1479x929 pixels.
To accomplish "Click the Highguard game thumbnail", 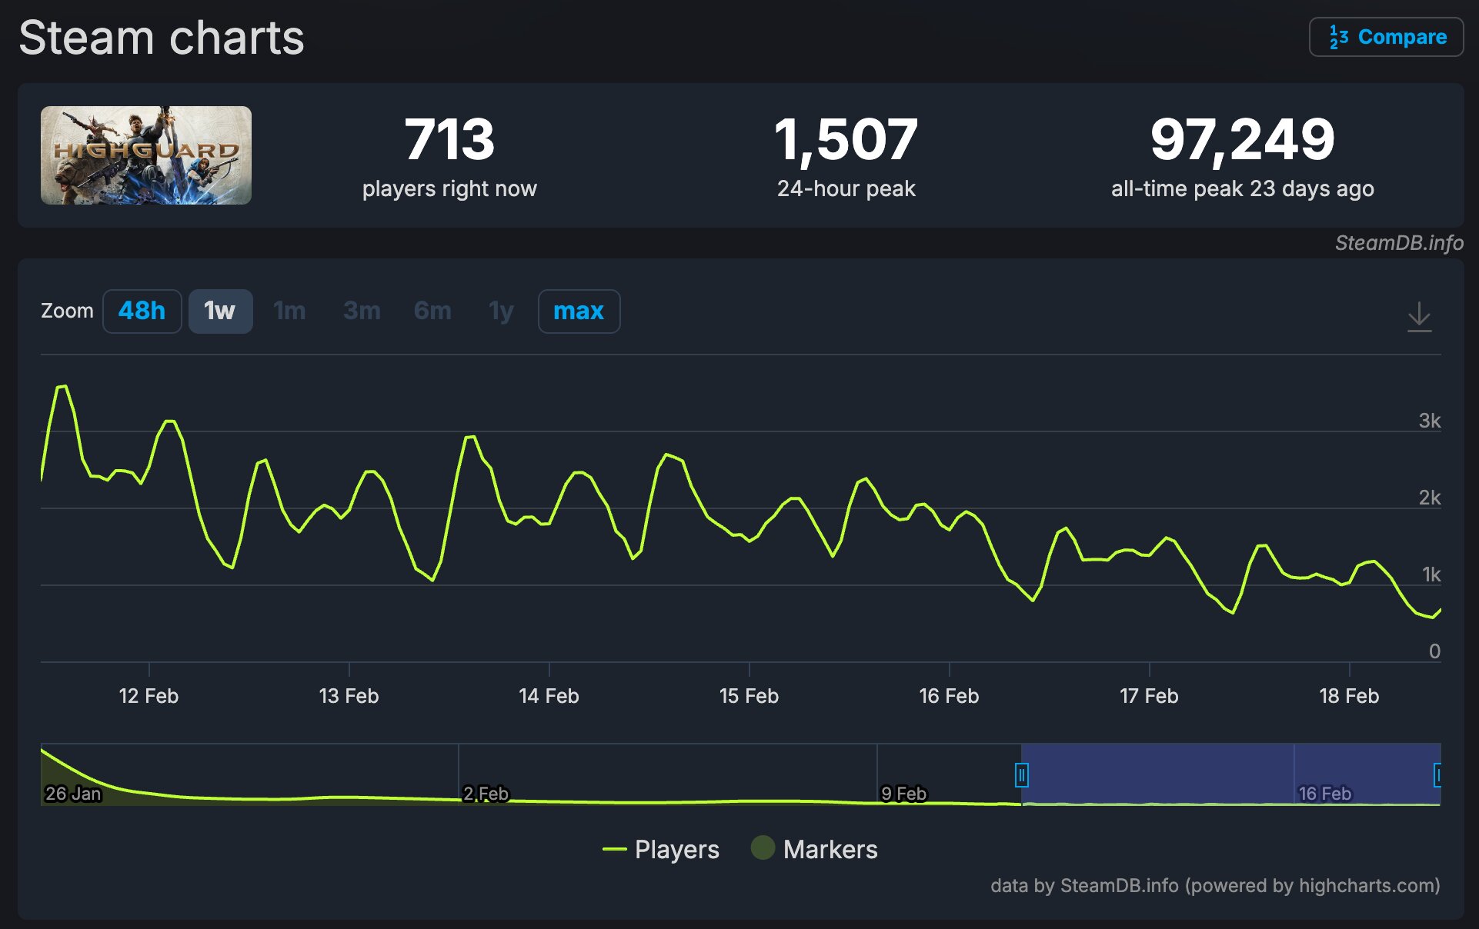I will tap(146, 155).
